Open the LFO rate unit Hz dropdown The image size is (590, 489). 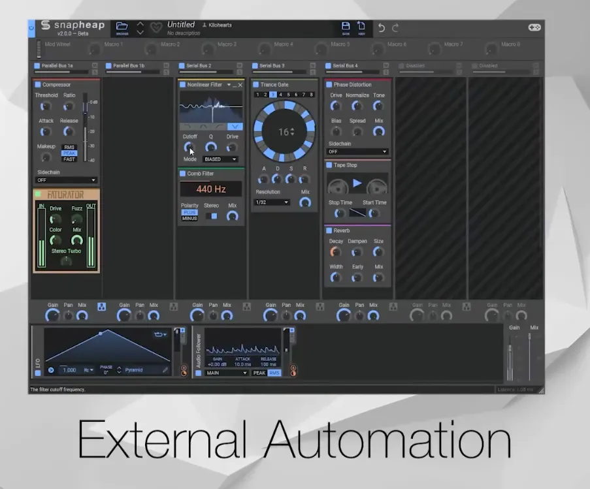pyautogui.click(x=88, y=370)
